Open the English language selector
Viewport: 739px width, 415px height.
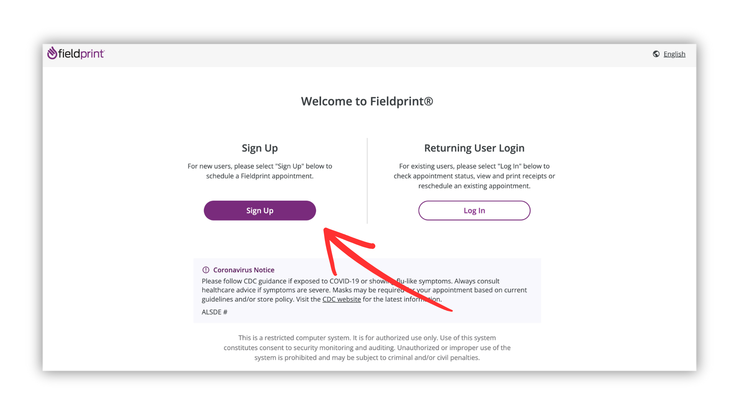pyautogui.click(x=674, y=54)
